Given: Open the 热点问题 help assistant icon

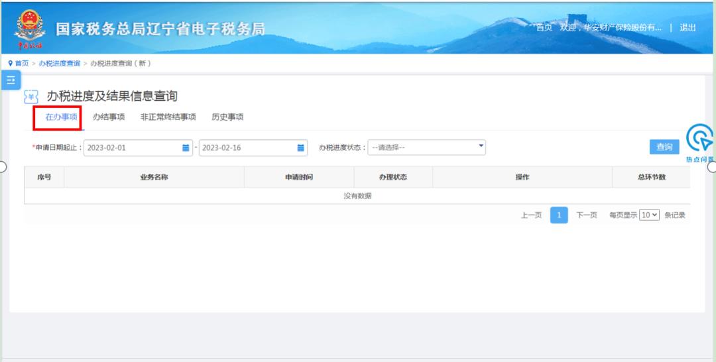Looking at the screenshot, I should click(699, 139).
